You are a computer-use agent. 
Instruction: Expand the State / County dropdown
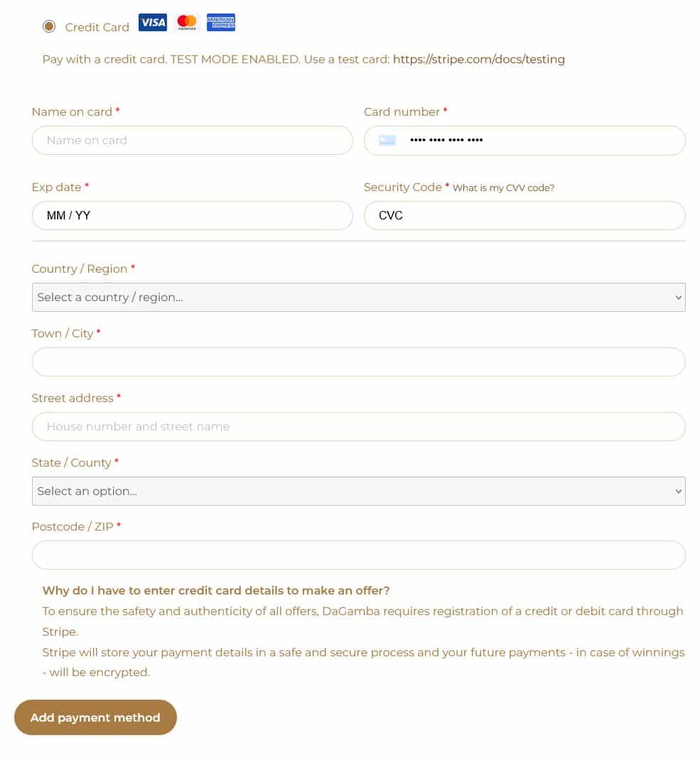(x=358, y=492)
